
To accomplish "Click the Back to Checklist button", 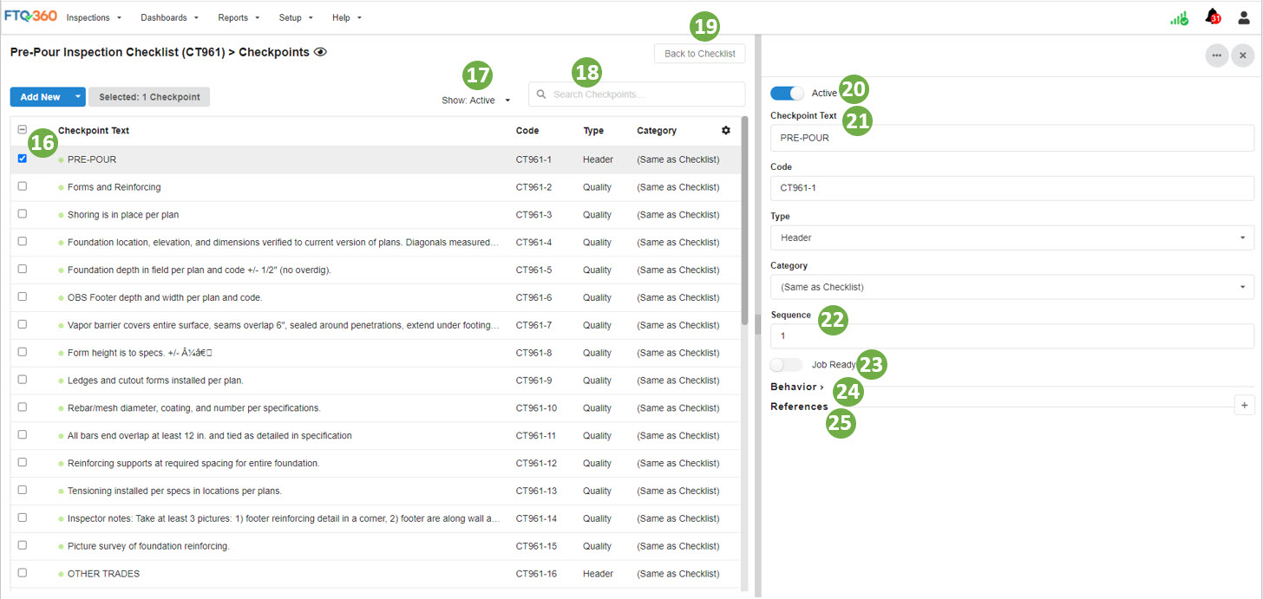I will (x=699, y=53).
